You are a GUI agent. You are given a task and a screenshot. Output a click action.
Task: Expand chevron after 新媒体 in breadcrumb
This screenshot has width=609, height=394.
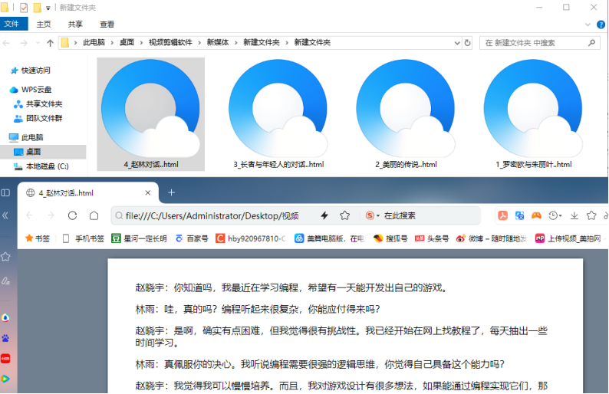(x=235, y=43)
